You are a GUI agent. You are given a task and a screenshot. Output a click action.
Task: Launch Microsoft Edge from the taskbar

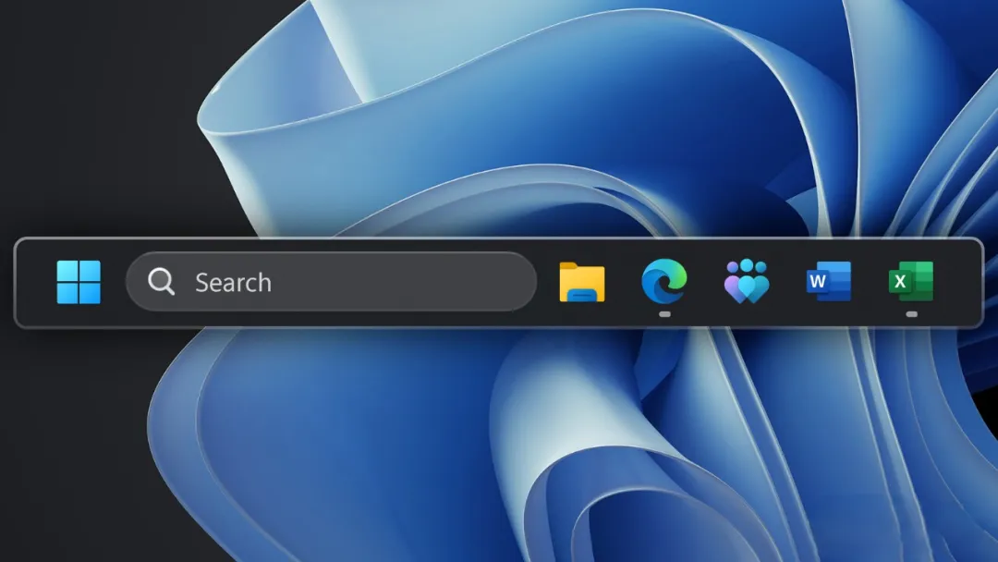(x=663, y=280)
